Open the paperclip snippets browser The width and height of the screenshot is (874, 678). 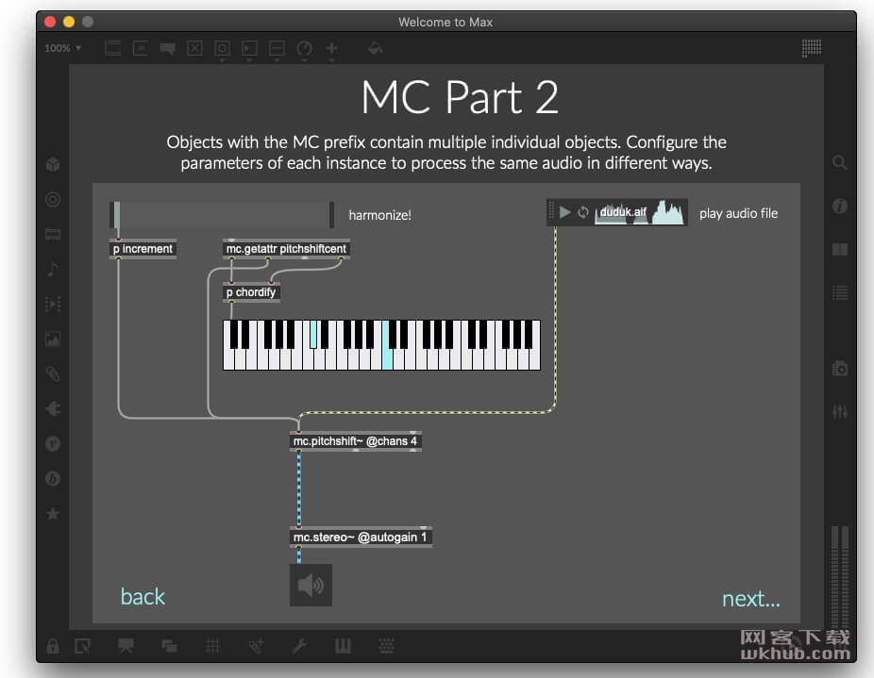coord(53,373)
